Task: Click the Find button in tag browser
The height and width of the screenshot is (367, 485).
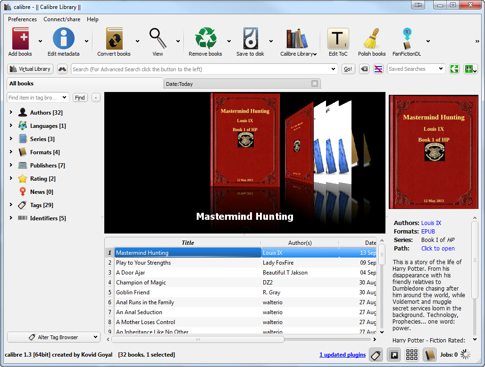Action: click(80, 98)
